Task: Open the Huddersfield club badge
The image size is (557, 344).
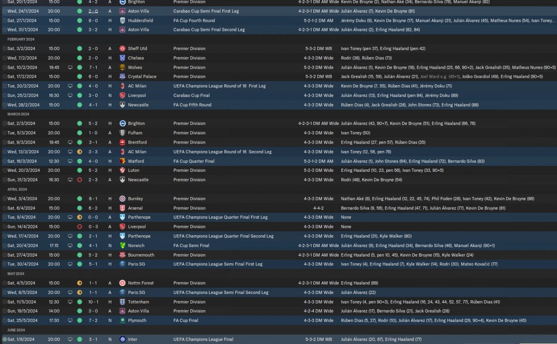Action: 123,20
